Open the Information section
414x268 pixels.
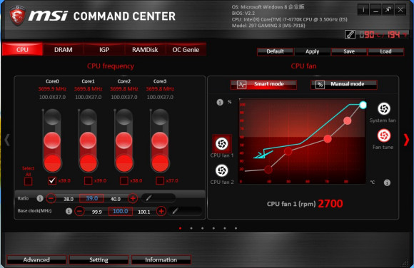[x=161, y=260]
